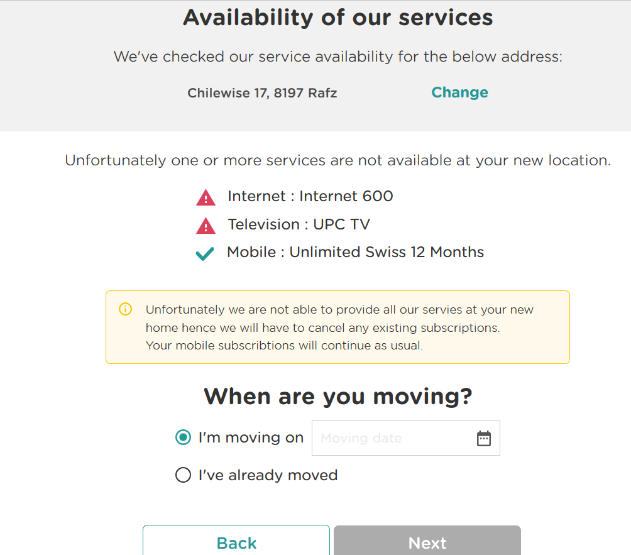Open the calendar picker icon
The image size is (631, 555).
[x=483, y=438]
